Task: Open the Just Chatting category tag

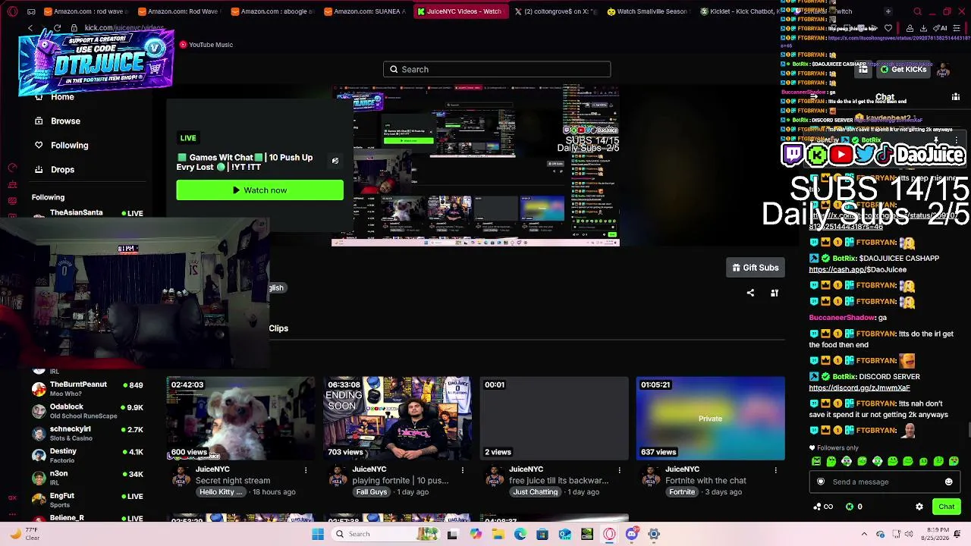Action: coord(536,492)
